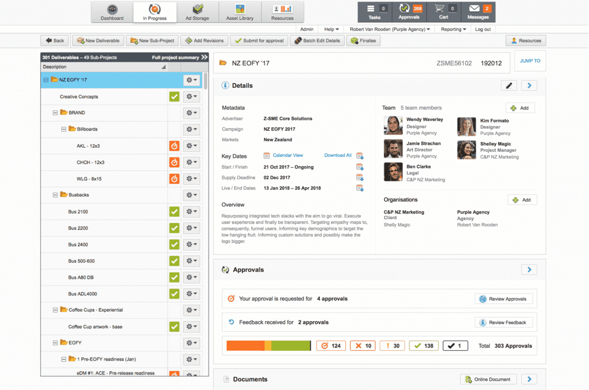
Task: Open the gear dropdown for Creative Concepts
Action: click(191, 97)
